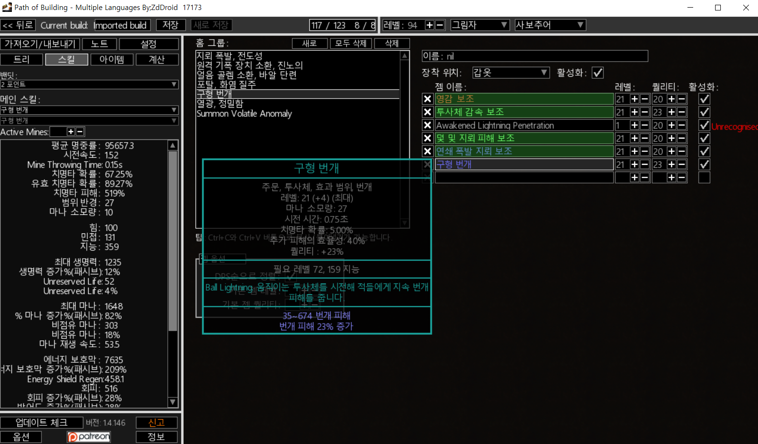Check the empty gem row enabled box

tap(704, 177)
